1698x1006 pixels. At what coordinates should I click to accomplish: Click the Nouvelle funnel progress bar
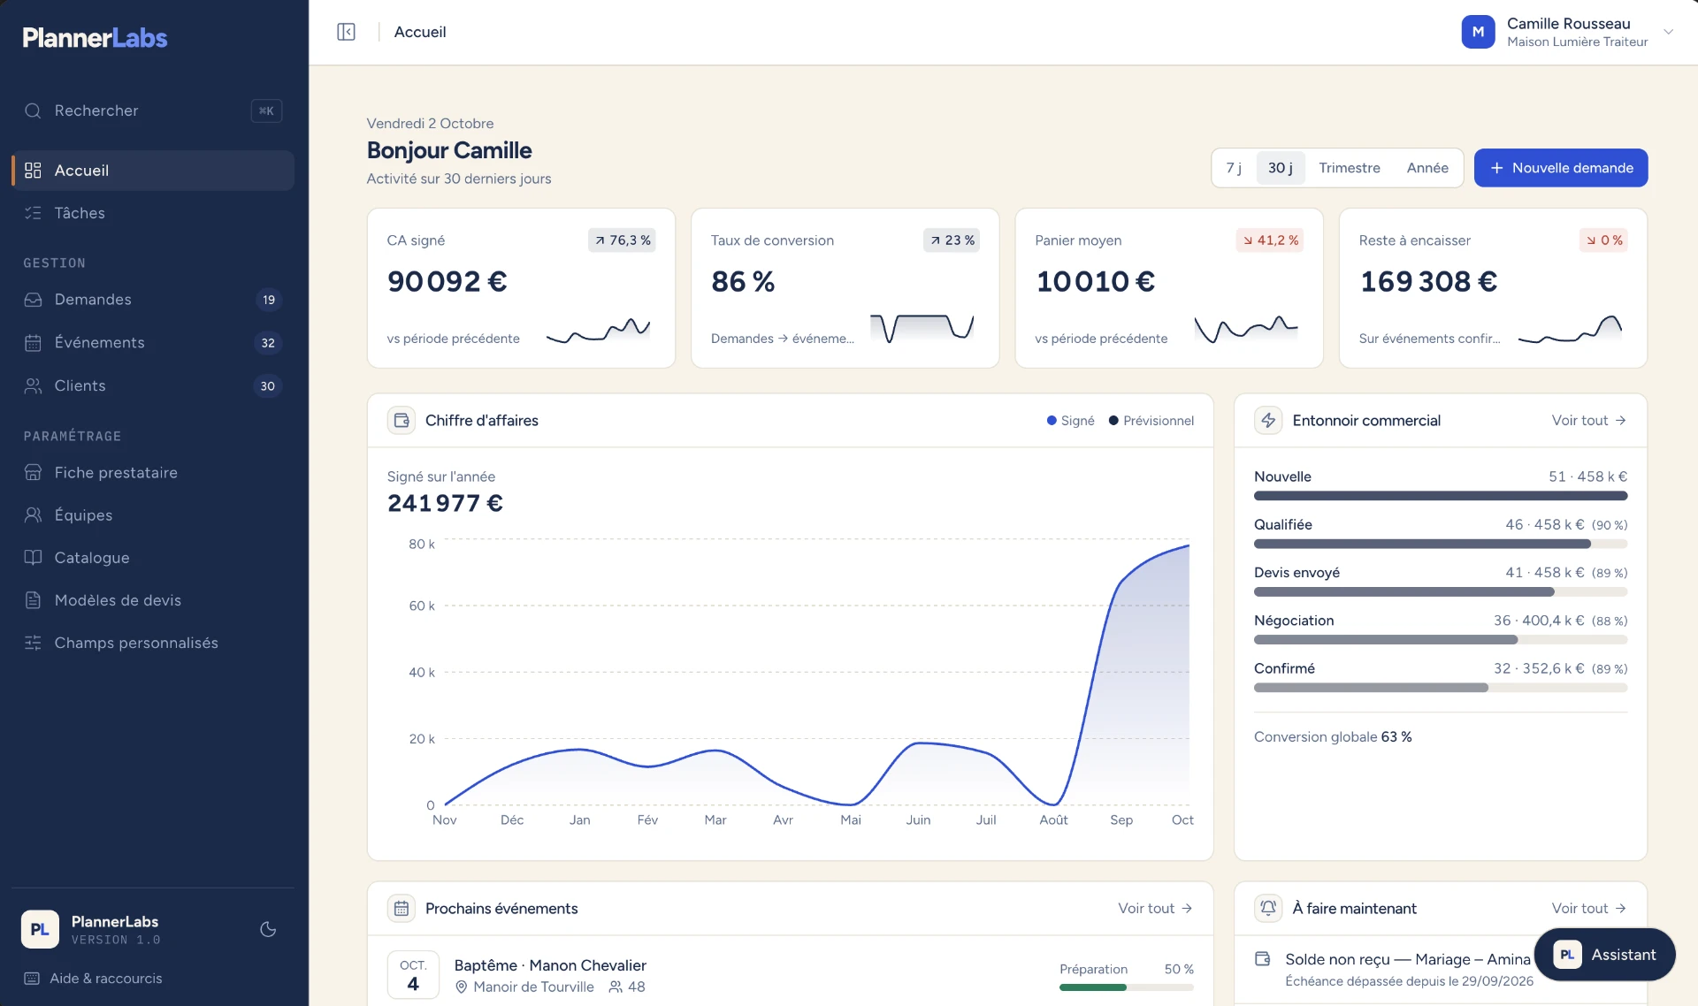click(1441, 496)
